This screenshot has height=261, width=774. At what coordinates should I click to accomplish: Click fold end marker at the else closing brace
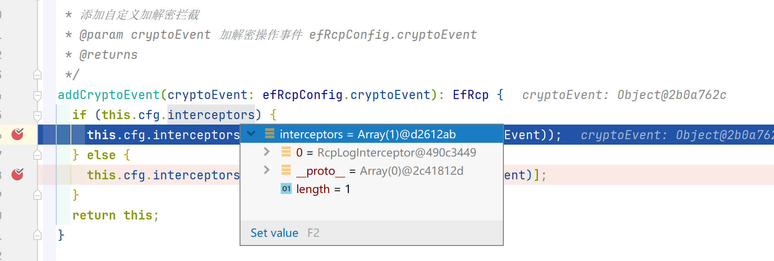[x=37, y=195]
